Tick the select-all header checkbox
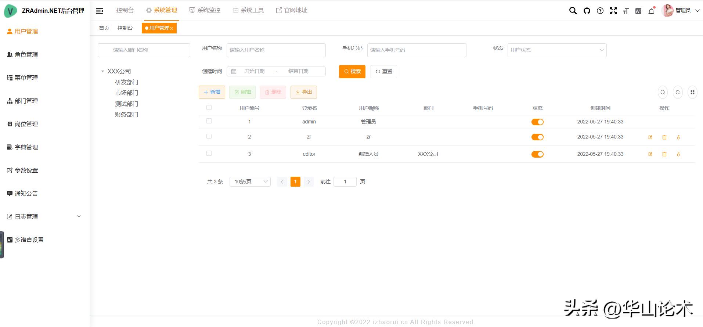This screenshot has height=327, width=703. (209, 108)
